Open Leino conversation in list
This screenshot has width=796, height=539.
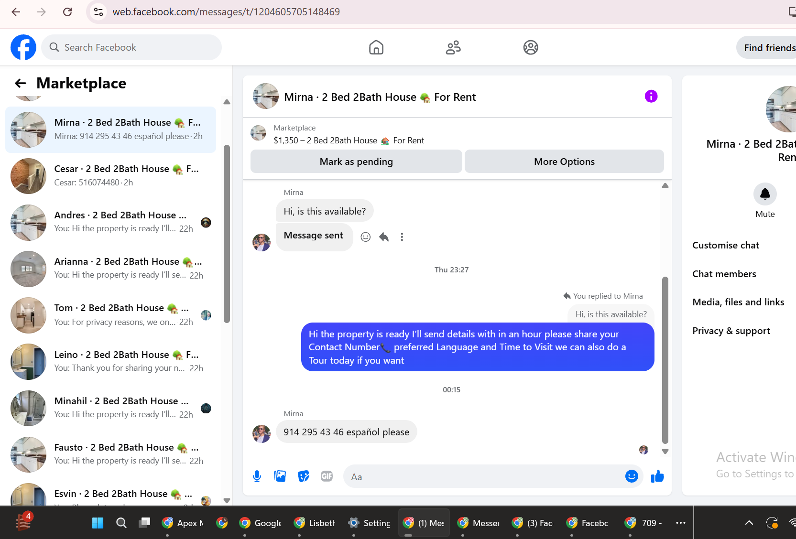[x=110, y=361]
